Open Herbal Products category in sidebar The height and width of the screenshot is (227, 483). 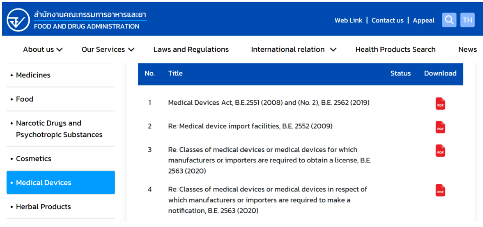(x=43, y=207)
